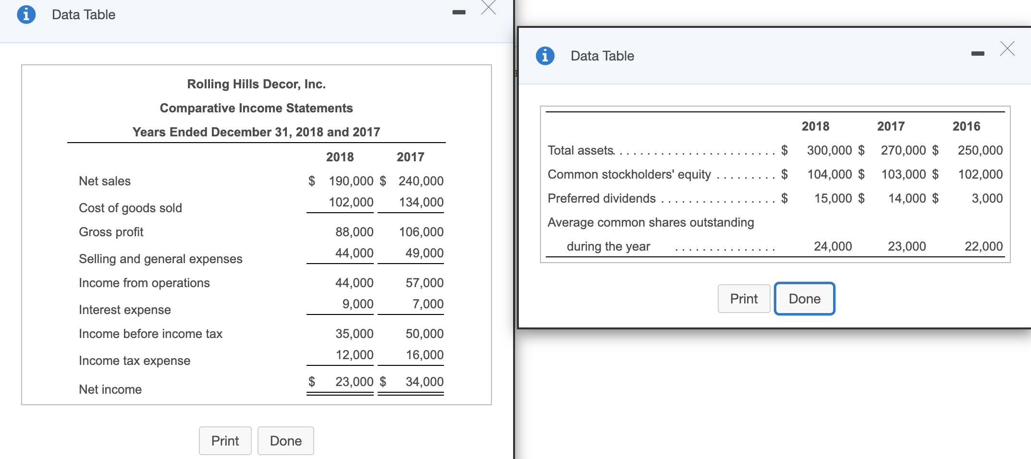Click 2018 common stockholders' equity 104,000
The image size is (1031, 459).
tap(829, 174)
